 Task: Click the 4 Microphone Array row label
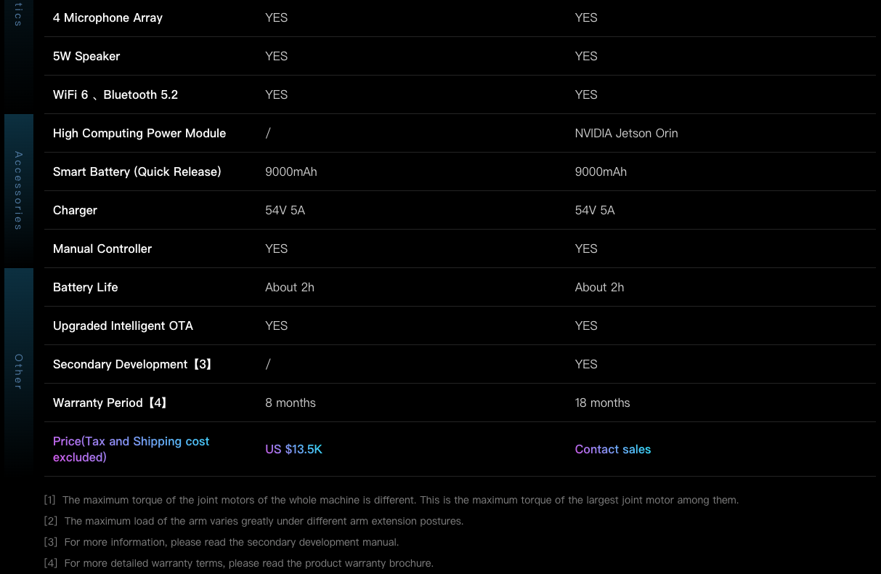tap(107, 17)
